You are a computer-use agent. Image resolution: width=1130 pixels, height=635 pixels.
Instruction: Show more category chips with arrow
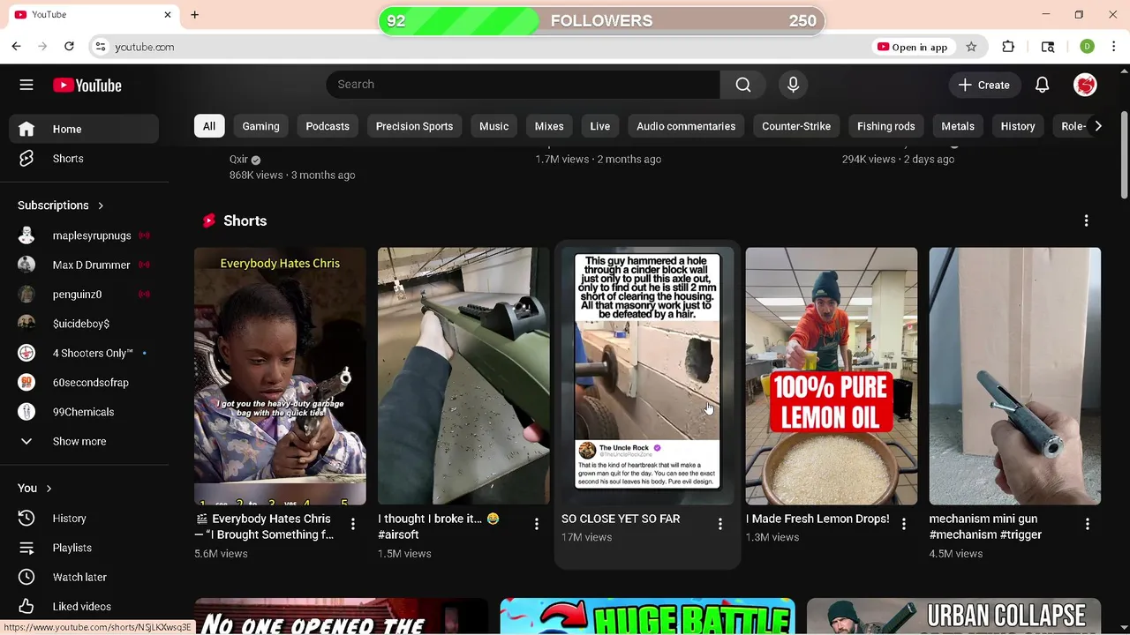click(1097, 126)
